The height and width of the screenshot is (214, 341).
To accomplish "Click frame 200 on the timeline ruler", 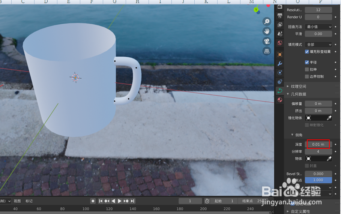I will [203, 209].
